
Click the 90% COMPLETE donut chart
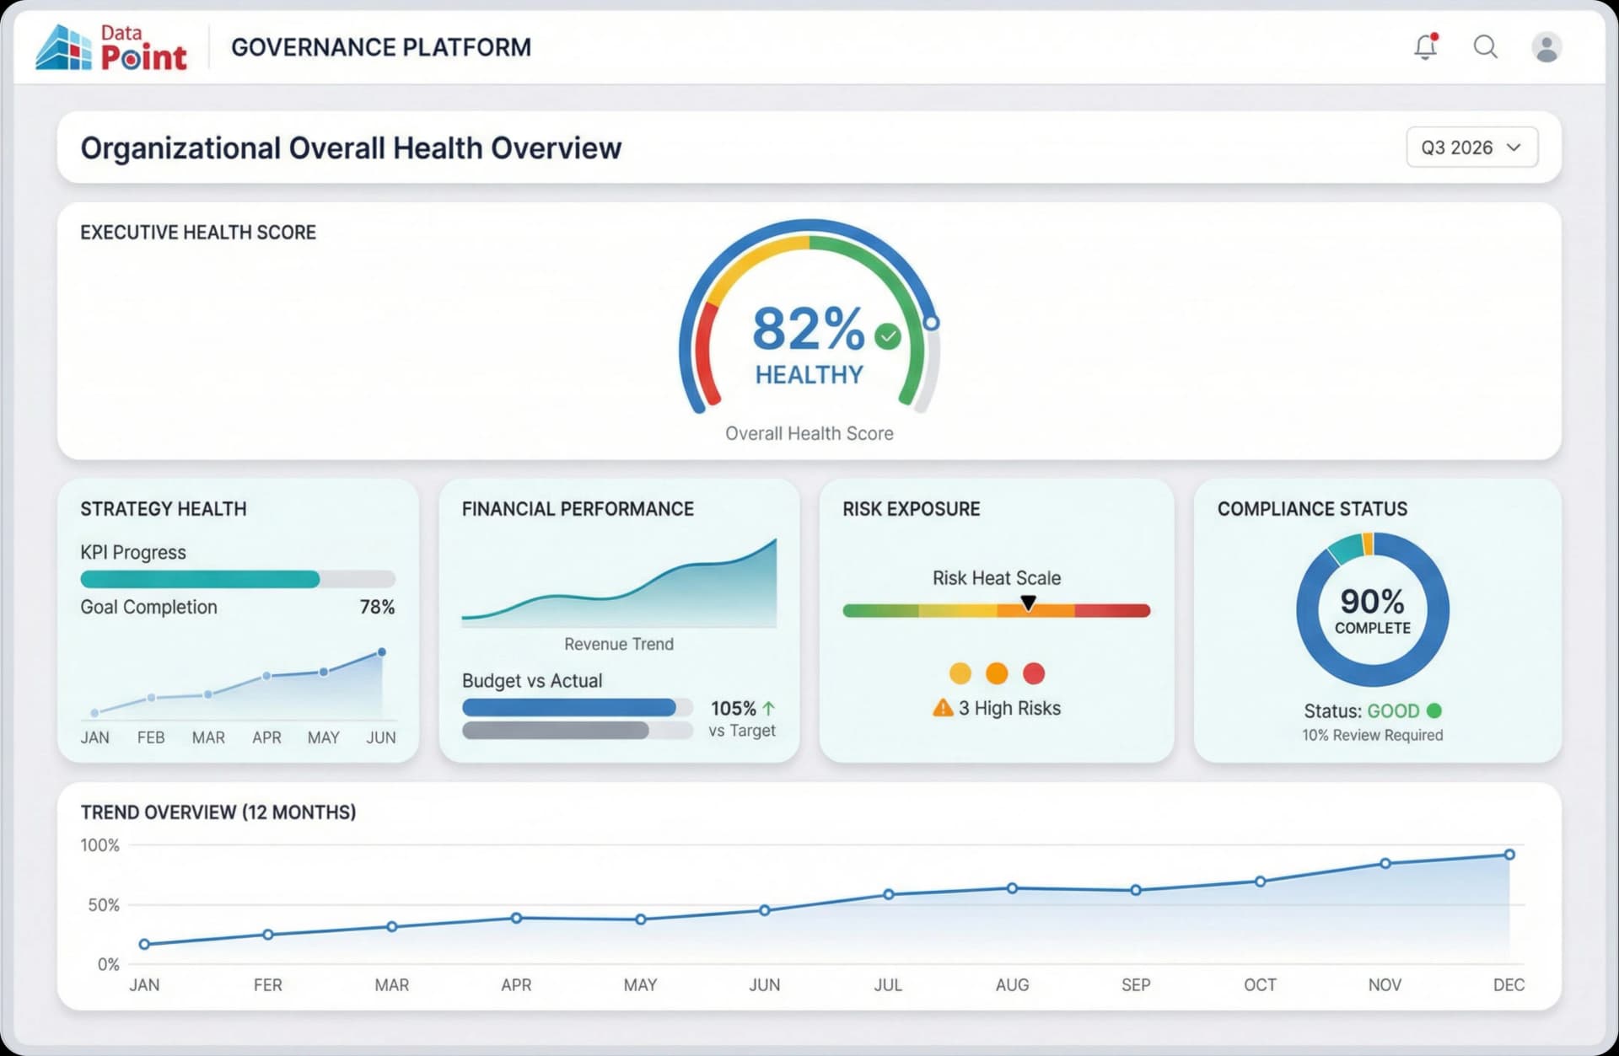[x=1372, y=608]
